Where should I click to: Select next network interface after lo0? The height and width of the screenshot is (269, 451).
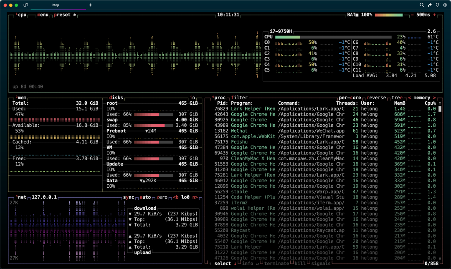pos(195,197)
